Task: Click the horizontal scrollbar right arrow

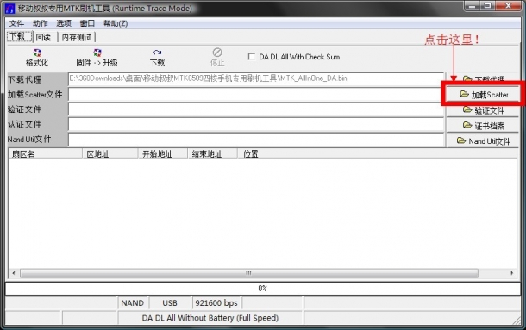Action: pos(512,273)
